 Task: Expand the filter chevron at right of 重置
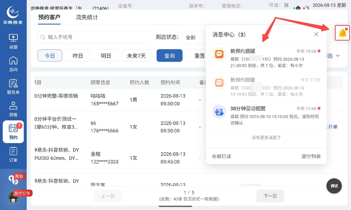338,56
